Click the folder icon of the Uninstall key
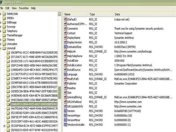This screenshot has height=132, width=176. tap(4, 48)
